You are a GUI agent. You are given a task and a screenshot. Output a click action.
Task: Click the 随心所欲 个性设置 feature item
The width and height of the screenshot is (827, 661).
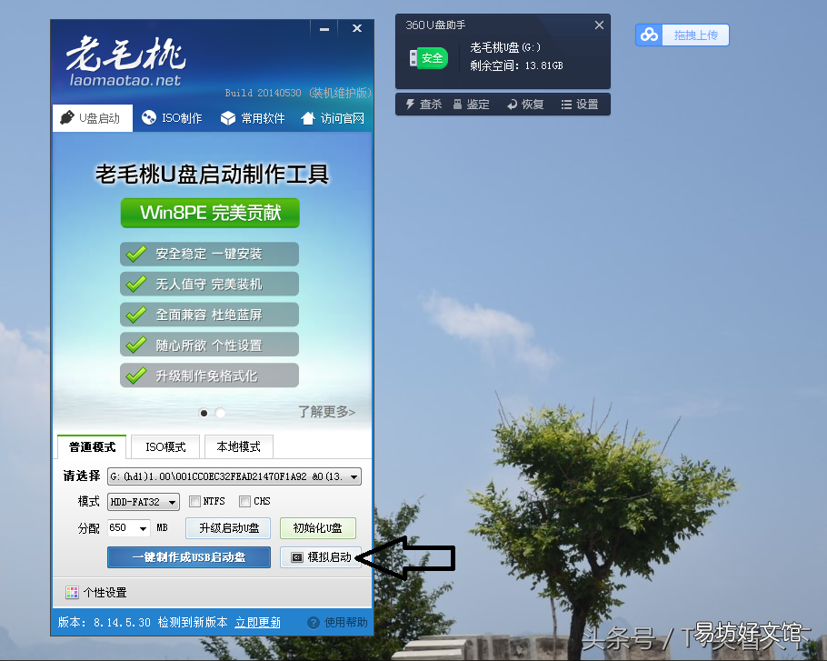coord(209,345)
